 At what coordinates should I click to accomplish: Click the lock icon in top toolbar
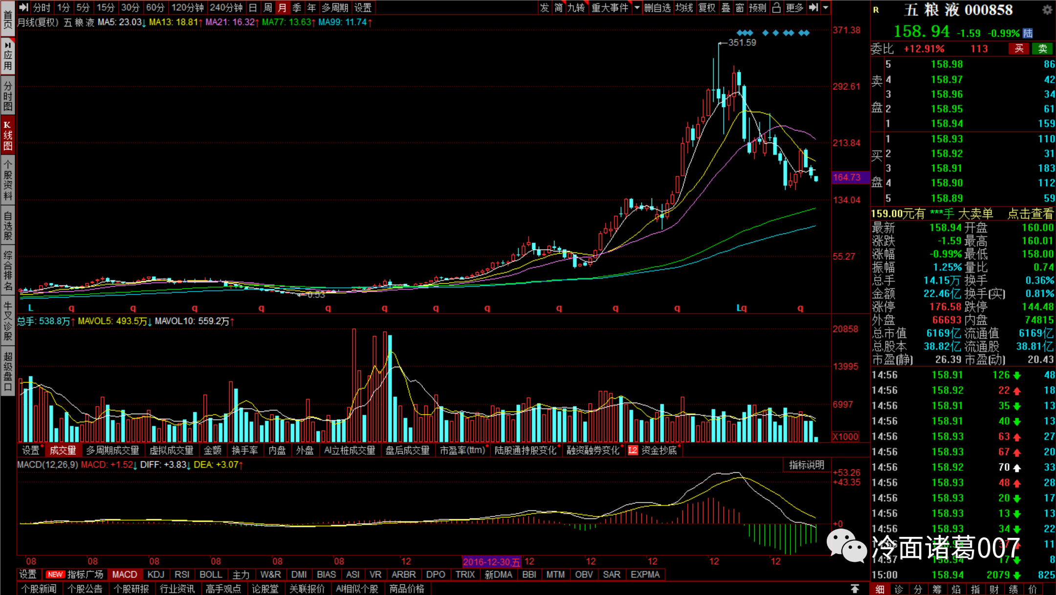pyautogui.click(x=776, y=8)
